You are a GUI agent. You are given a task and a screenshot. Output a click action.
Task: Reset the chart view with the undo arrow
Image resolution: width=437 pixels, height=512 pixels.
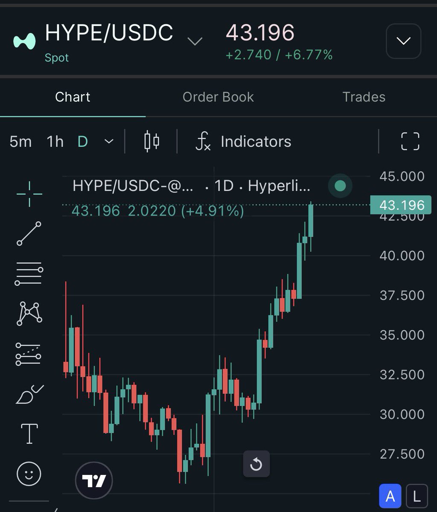(x=256, y=463)
